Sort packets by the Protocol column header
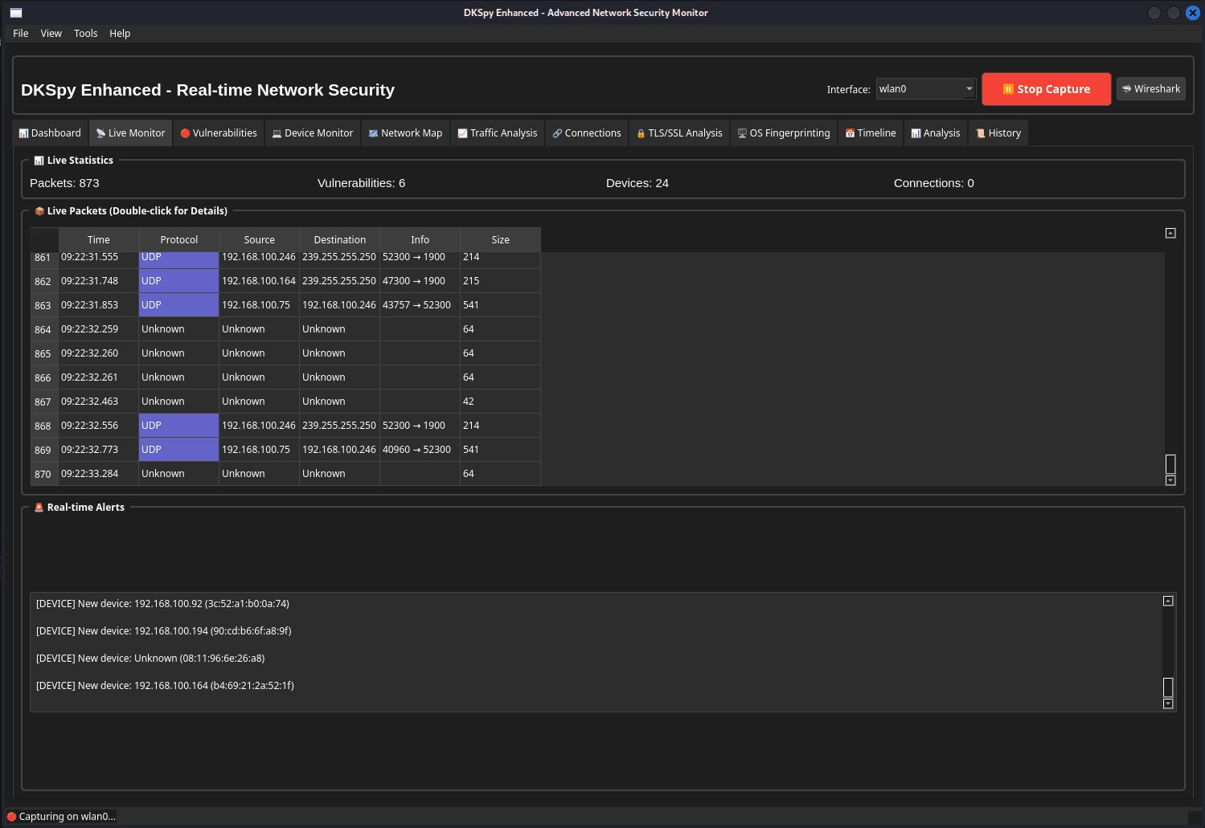Screen dimensions: 1205x828 [x=178, y=240]
